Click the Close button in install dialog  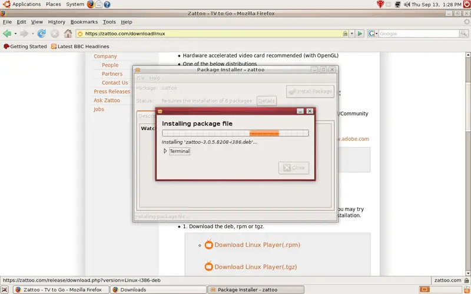click(x=294, y=168)
